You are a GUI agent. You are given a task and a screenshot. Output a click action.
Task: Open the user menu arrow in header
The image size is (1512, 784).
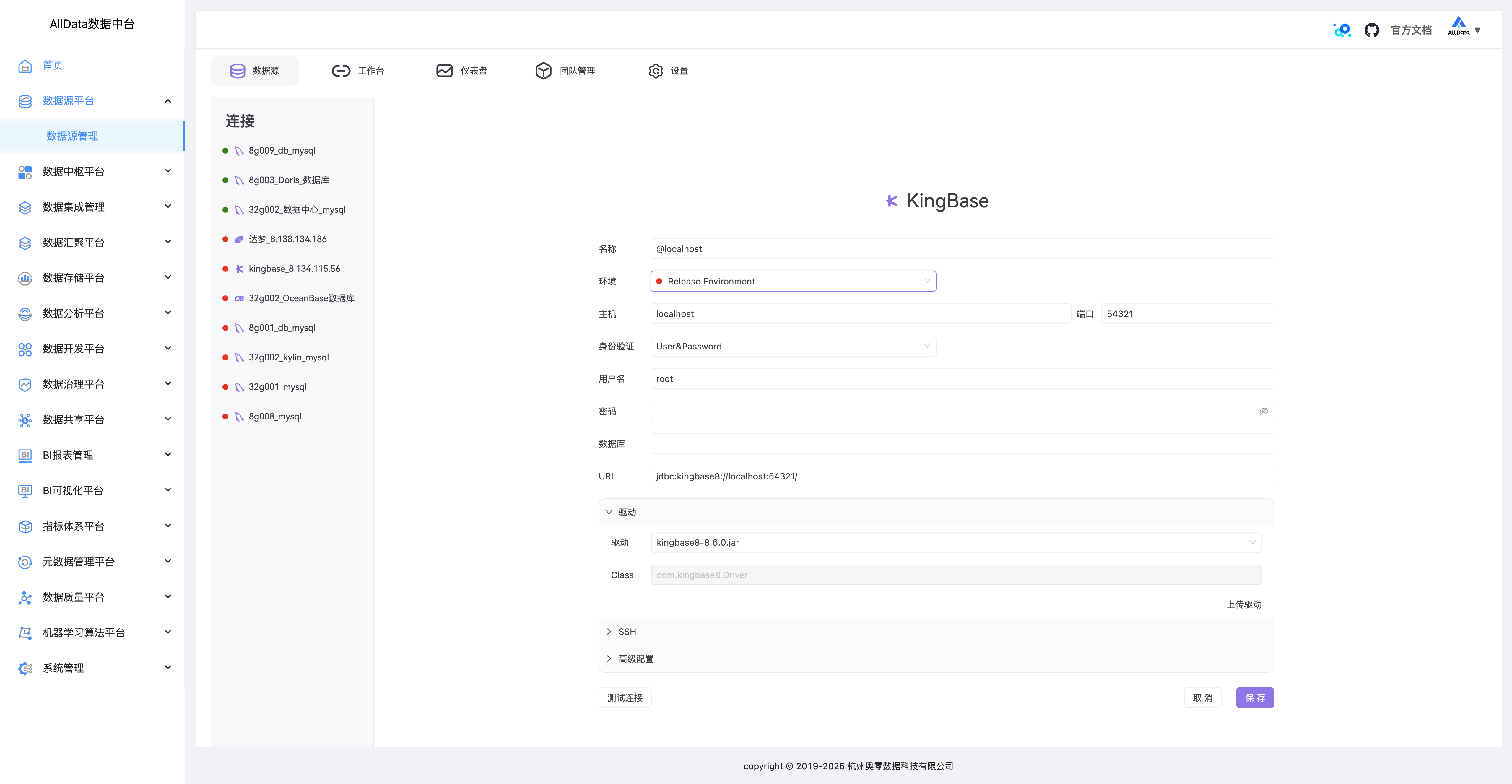coord(1477,30)
